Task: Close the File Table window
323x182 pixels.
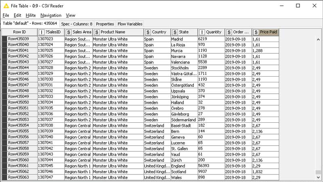Action: [315, 6]
